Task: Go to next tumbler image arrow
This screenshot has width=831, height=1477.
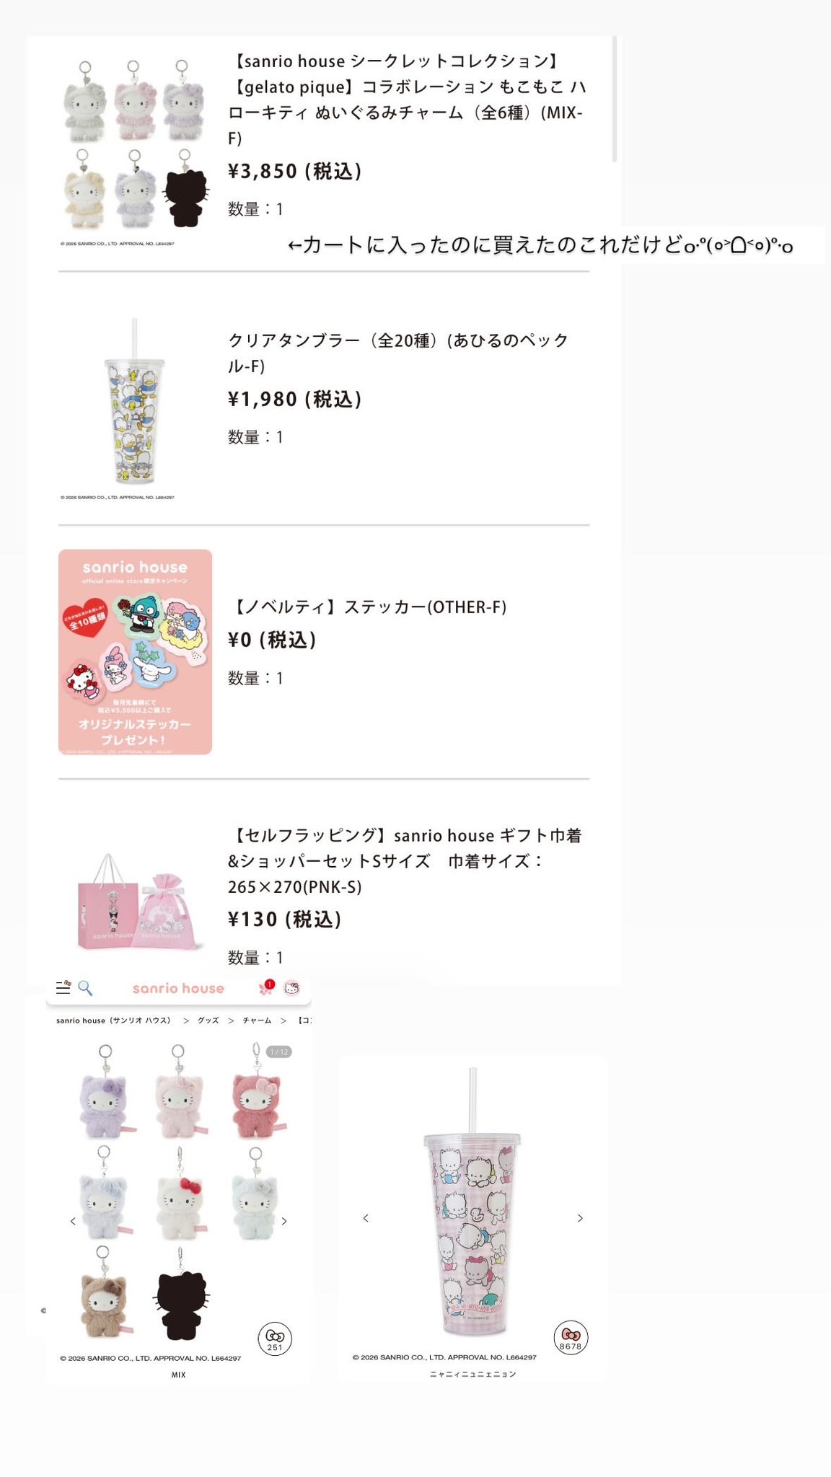Action: (x=580, y=1218)
